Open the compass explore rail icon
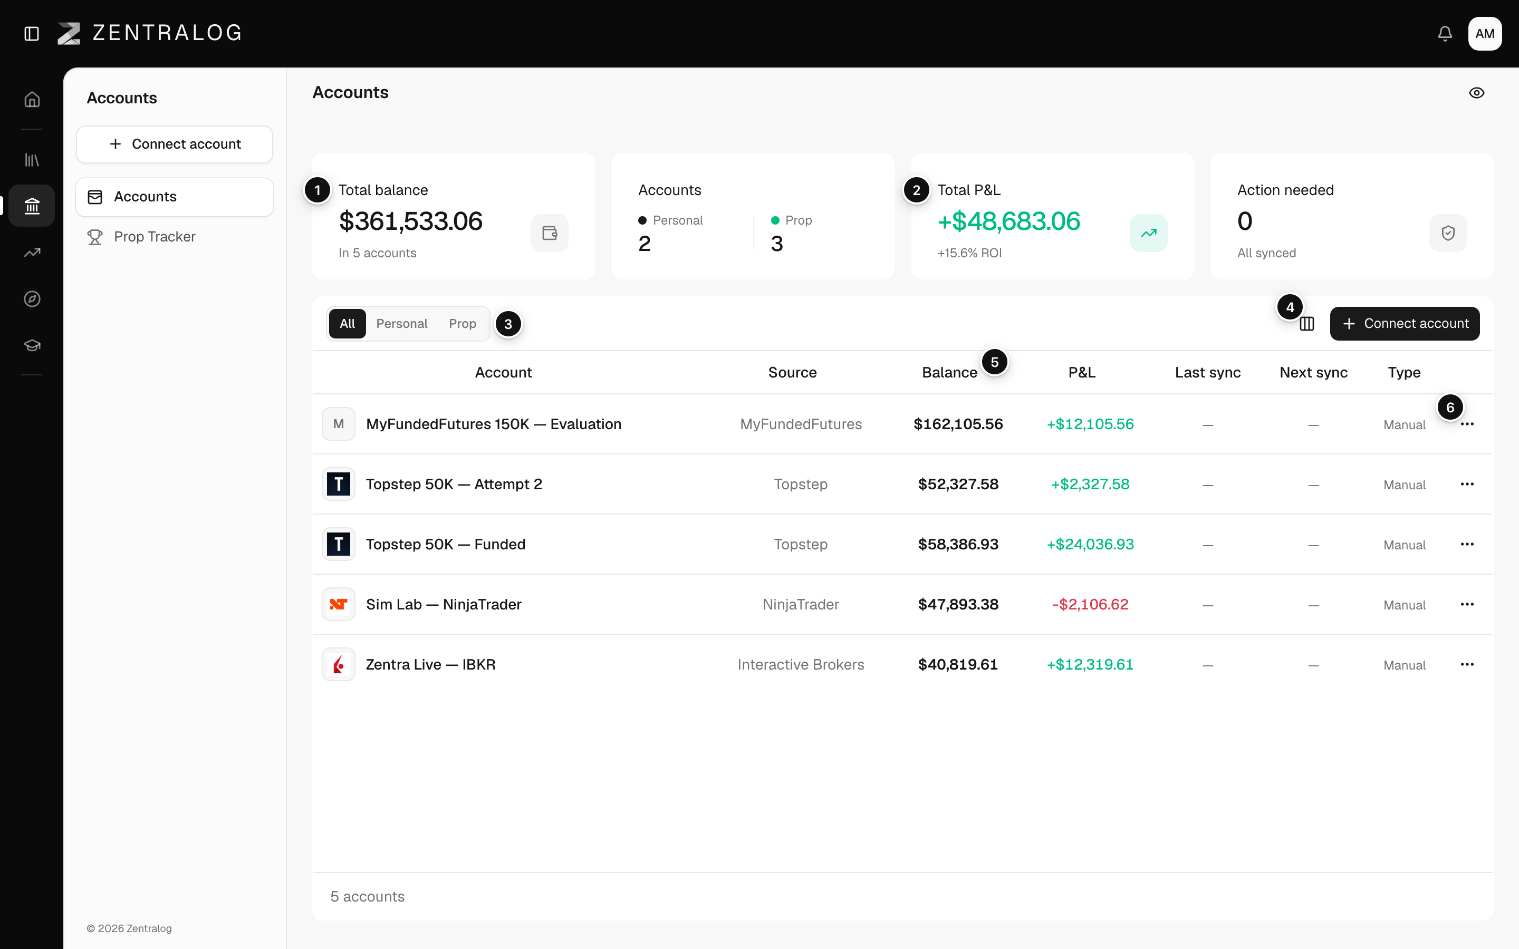 32,299
